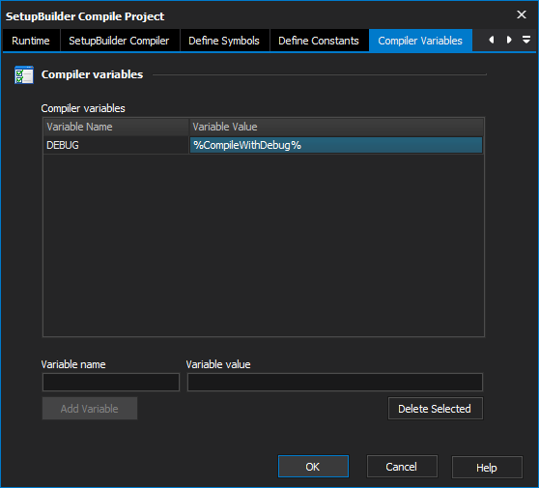Cancel the compile project dialog
The height and width of the screenshot is (488, 539).
pos(402,467)
